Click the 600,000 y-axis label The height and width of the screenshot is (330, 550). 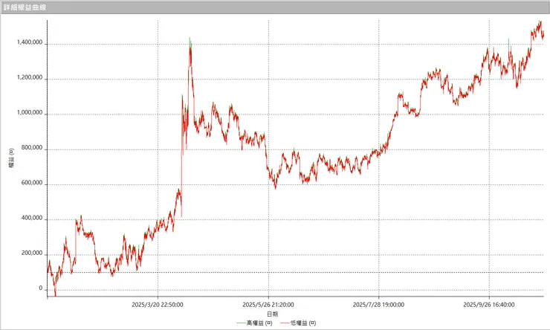[x=32, y=183]
